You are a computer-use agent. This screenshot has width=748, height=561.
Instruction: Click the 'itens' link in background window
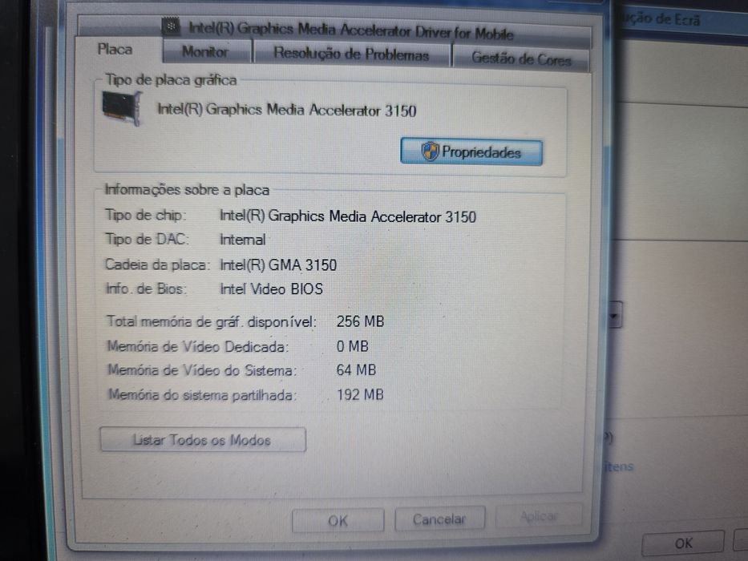pos(619,466)
